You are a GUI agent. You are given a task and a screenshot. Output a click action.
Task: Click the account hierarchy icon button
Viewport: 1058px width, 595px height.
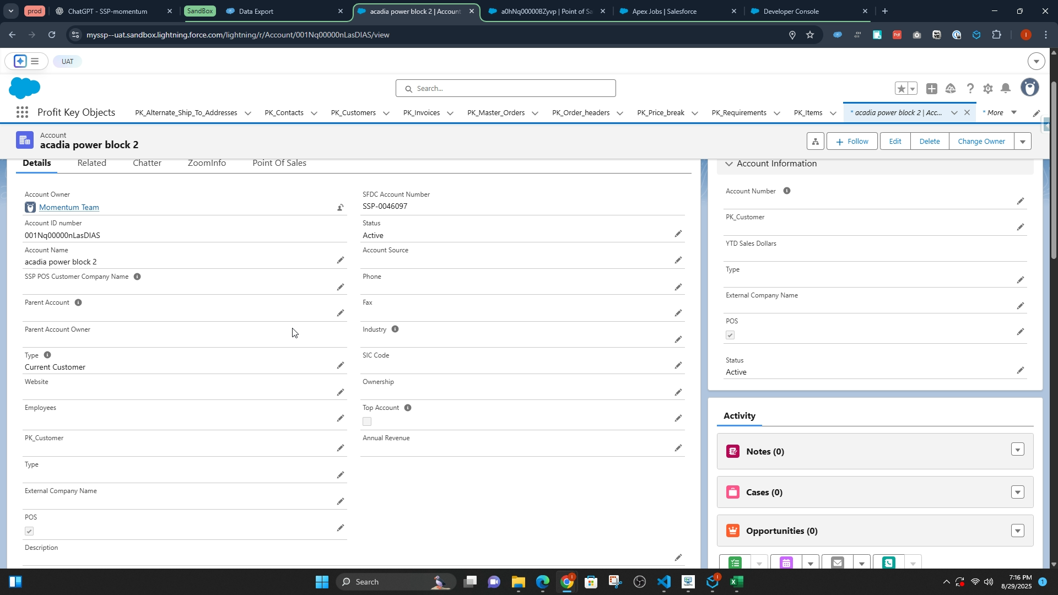click(815, 142)
